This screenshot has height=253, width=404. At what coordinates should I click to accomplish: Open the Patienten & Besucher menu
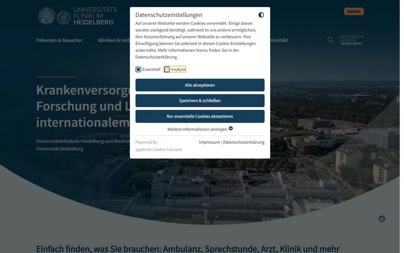(x=59, y=40)
